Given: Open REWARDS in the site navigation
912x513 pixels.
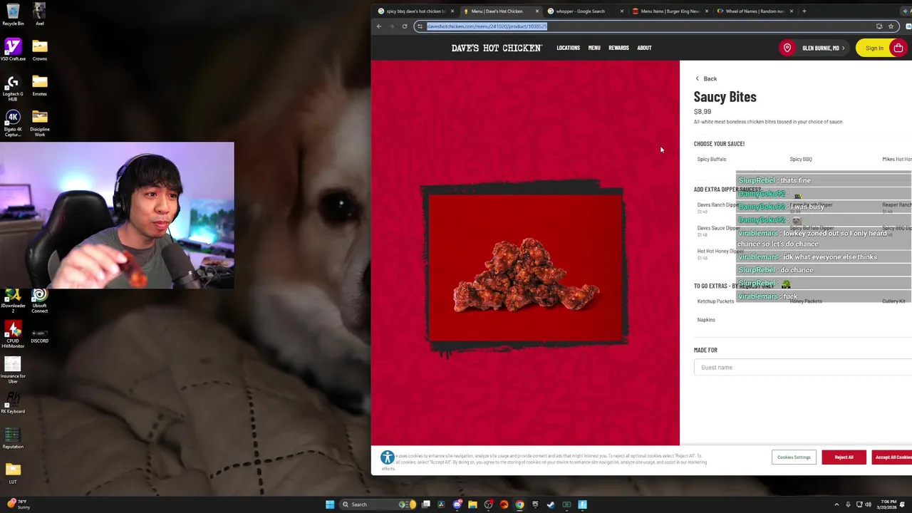Looking at the screenshot, I should click(618, 48).
